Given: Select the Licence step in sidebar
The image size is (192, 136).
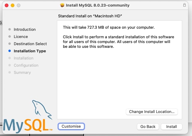Looking at the screenshot, I should (x=21, y=36).
